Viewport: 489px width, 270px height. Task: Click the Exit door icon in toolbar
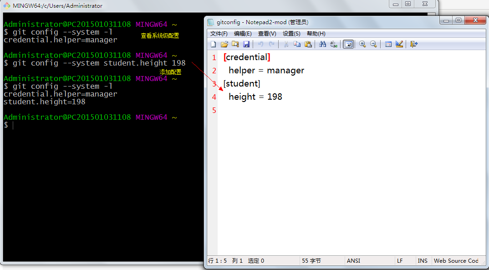[413, 44]
